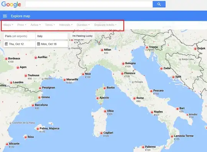Select the Florence map marker
The height and width of the screenshot is (152, 207).
[x=122, y=74]
